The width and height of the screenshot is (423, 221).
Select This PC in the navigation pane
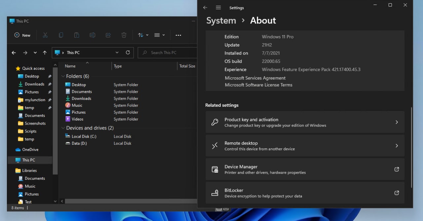tap(30, 160)
